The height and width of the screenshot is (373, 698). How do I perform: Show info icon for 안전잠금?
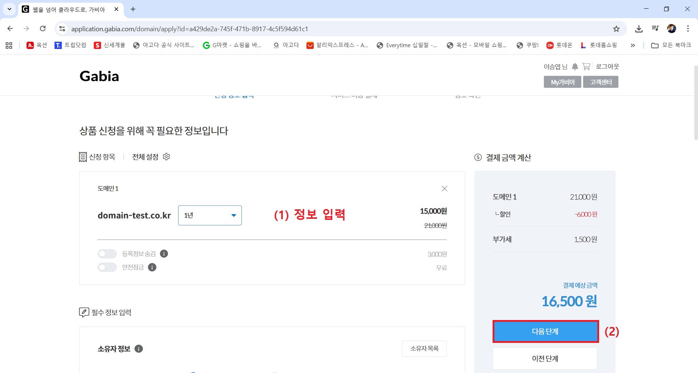coord(152,267)
